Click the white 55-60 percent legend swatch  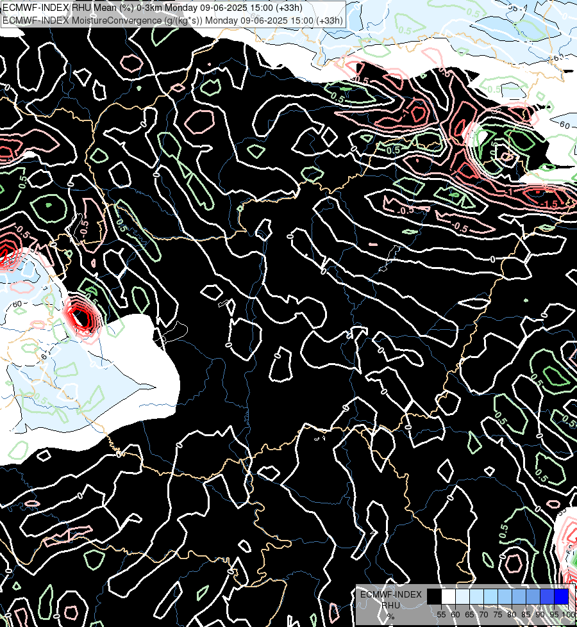[x=449, y=596]
